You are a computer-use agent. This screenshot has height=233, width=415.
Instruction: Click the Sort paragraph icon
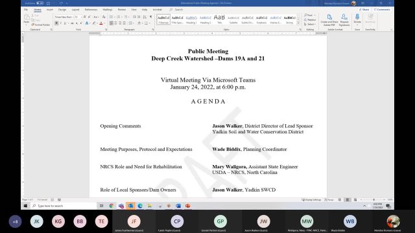point(145,17)
